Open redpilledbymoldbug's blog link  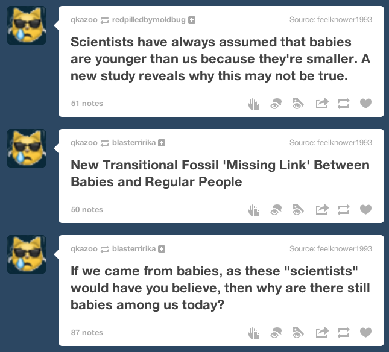149,20
